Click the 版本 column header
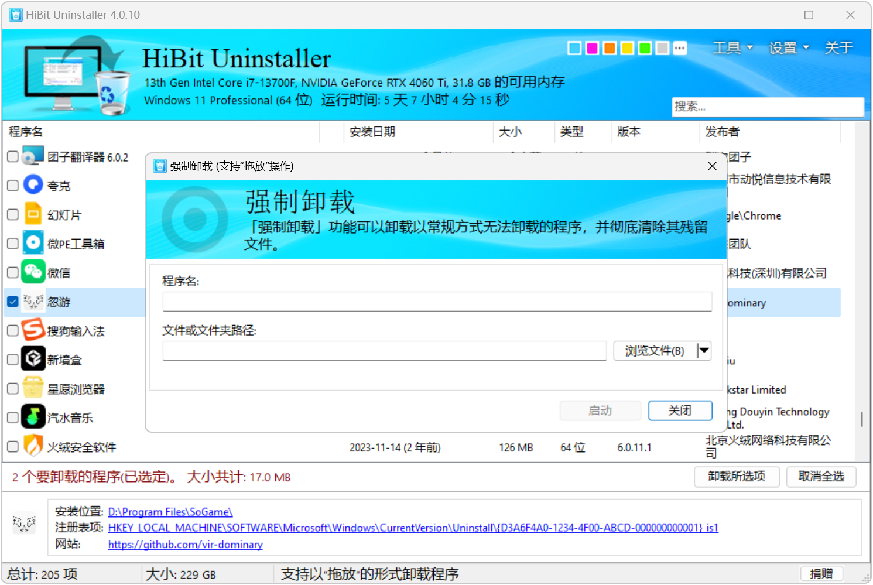The width and height of the screenshot is (873, 585). coord(655,132)
